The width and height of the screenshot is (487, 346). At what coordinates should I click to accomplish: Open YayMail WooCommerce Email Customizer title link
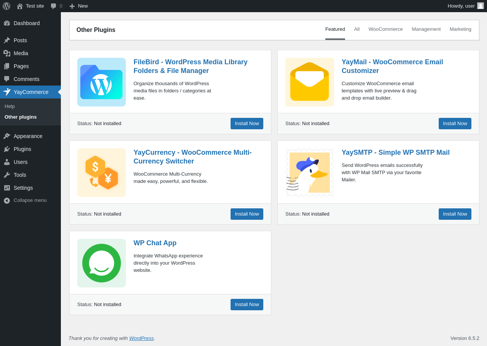point(392,66)
